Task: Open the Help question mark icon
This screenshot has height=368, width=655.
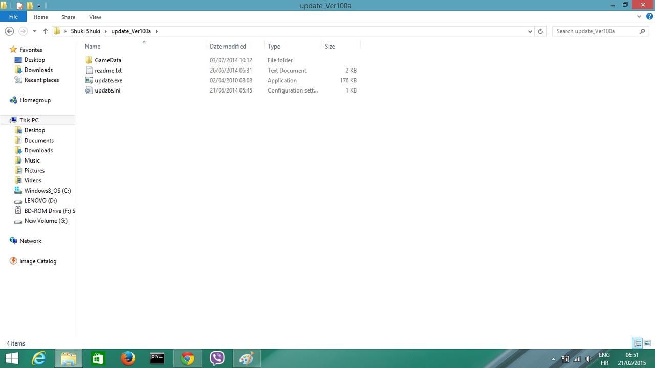Action: [649, 17]
